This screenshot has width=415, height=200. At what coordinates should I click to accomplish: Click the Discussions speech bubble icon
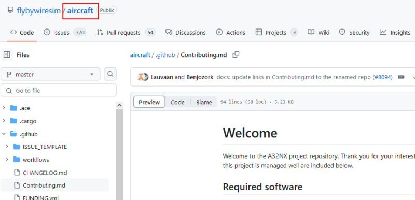click(169, 32)
